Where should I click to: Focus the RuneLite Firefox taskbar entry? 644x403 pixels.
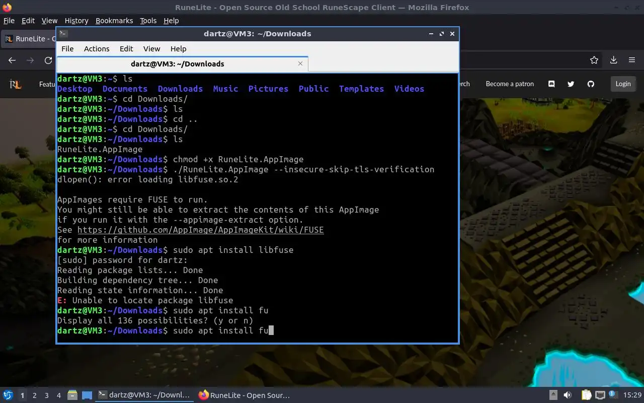click(245, 395)
